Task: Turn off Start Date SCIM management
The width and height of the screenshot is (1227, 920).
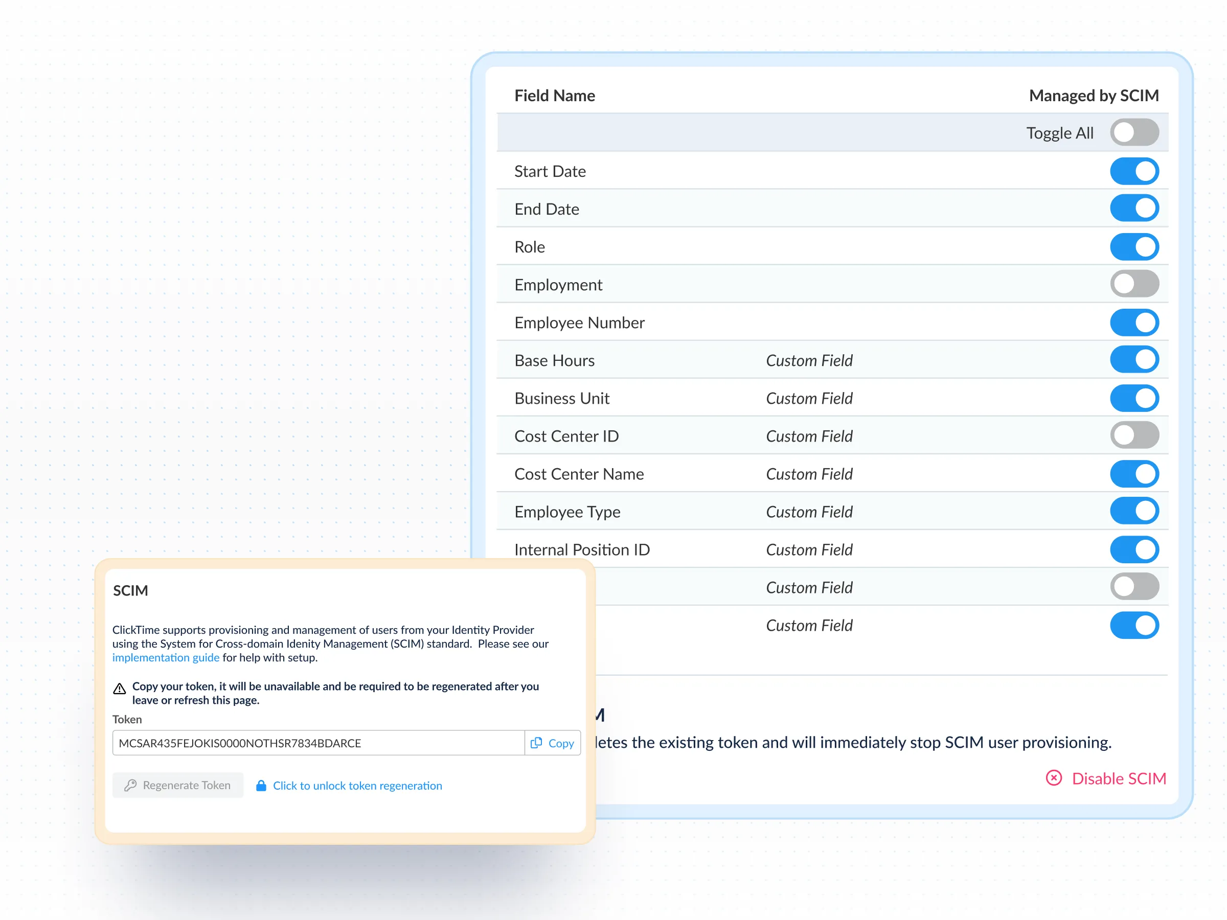Action: coord(1134,171)
